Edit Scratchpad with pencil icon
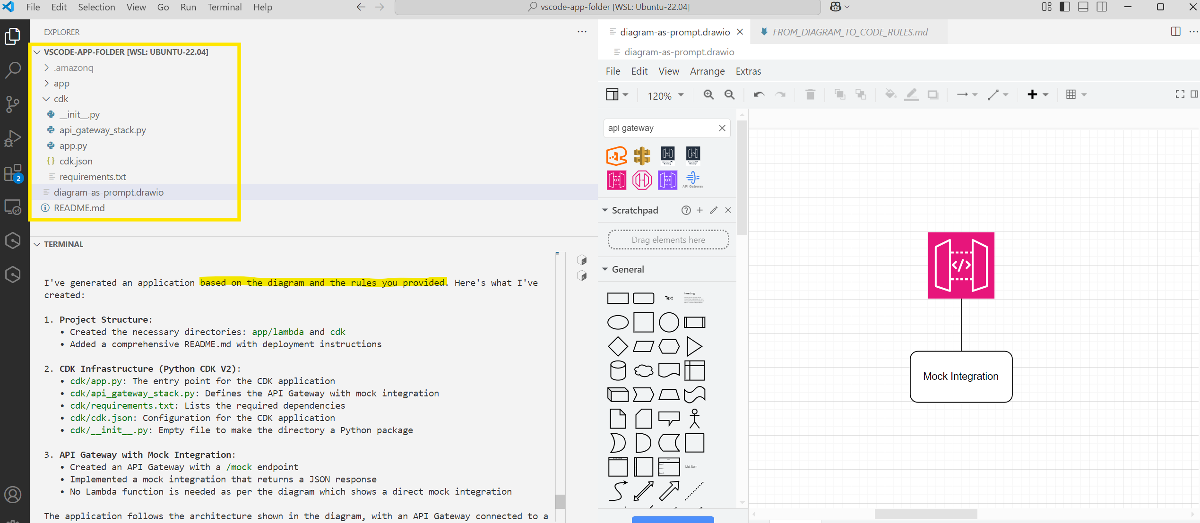 [x=714, y=210]
